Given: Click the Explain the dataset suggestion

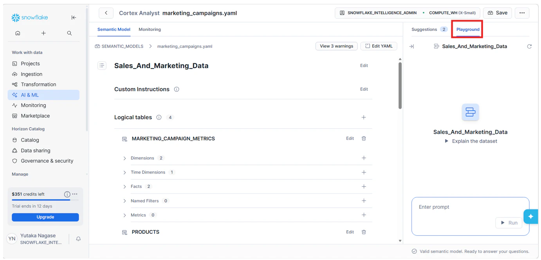Looking at the screenshot, I should (x=471, y=141).
